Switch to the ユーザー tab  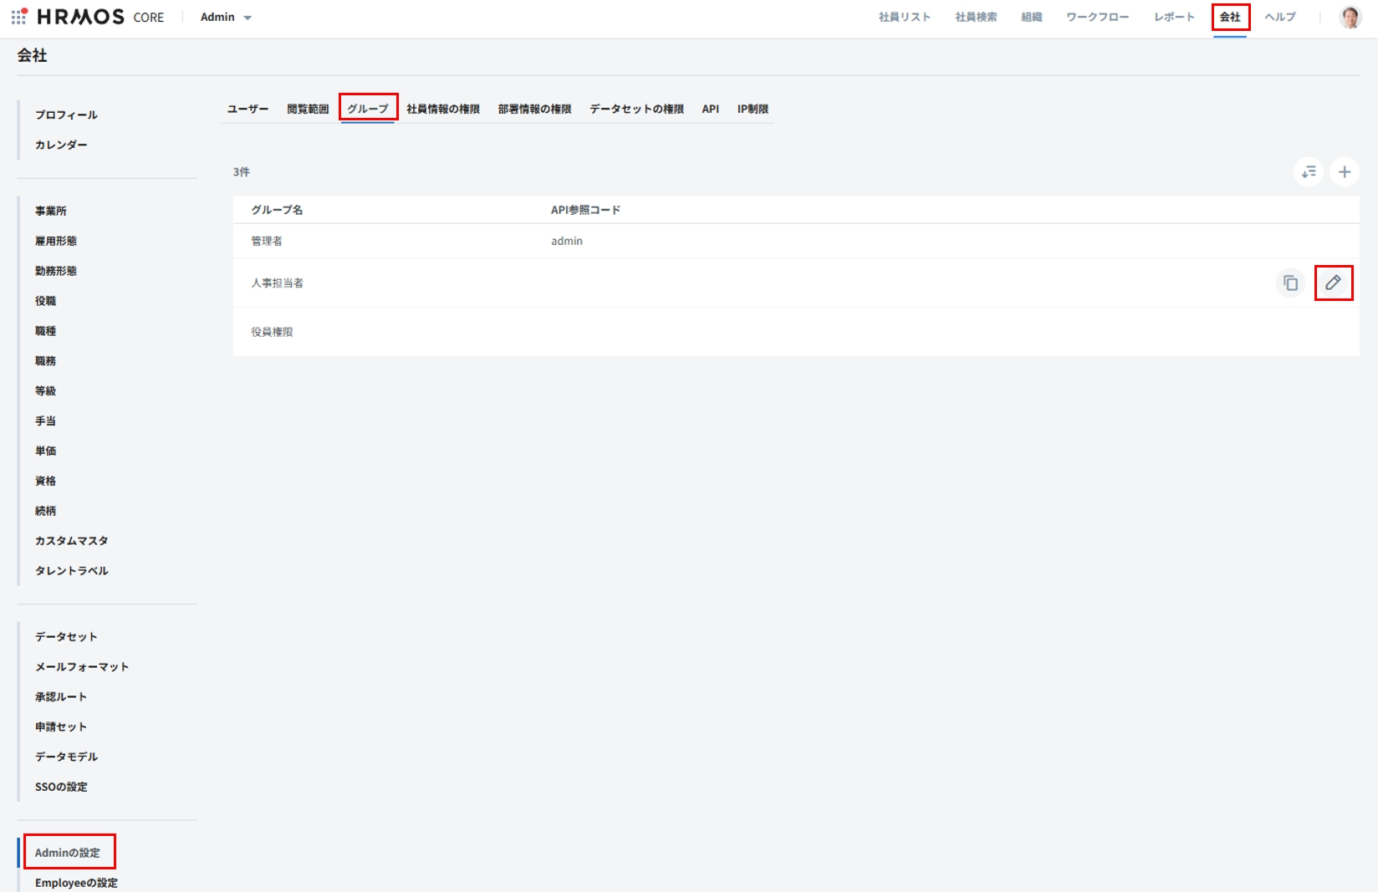(x=248, y=109)
